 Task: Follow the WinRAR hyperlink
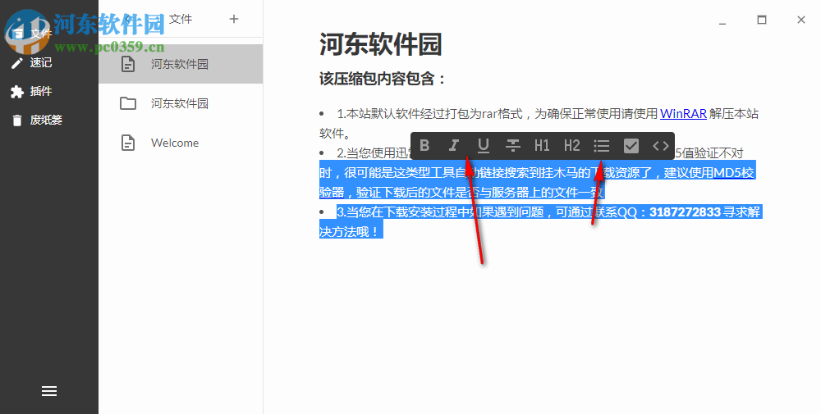click(x=683, y=113)
